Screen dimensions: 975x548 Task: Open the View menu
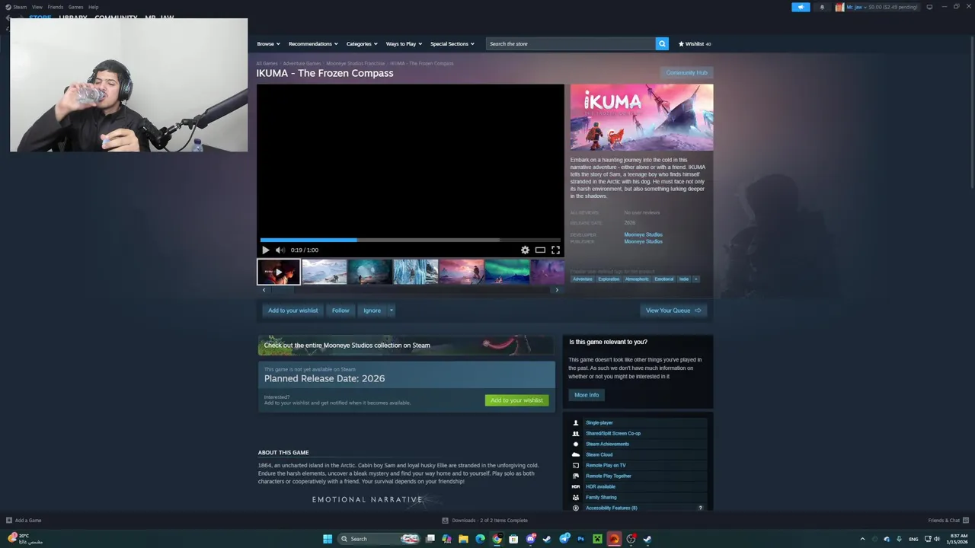tap(37, 7)
